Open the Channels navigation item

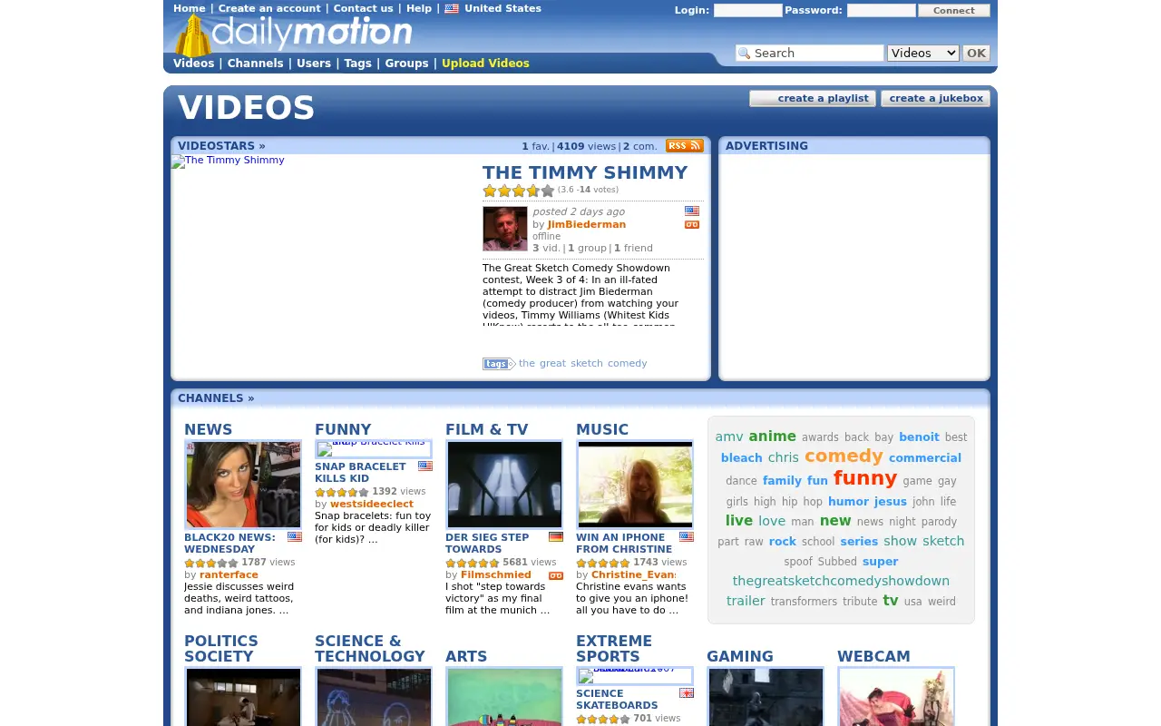coord(255,64)
